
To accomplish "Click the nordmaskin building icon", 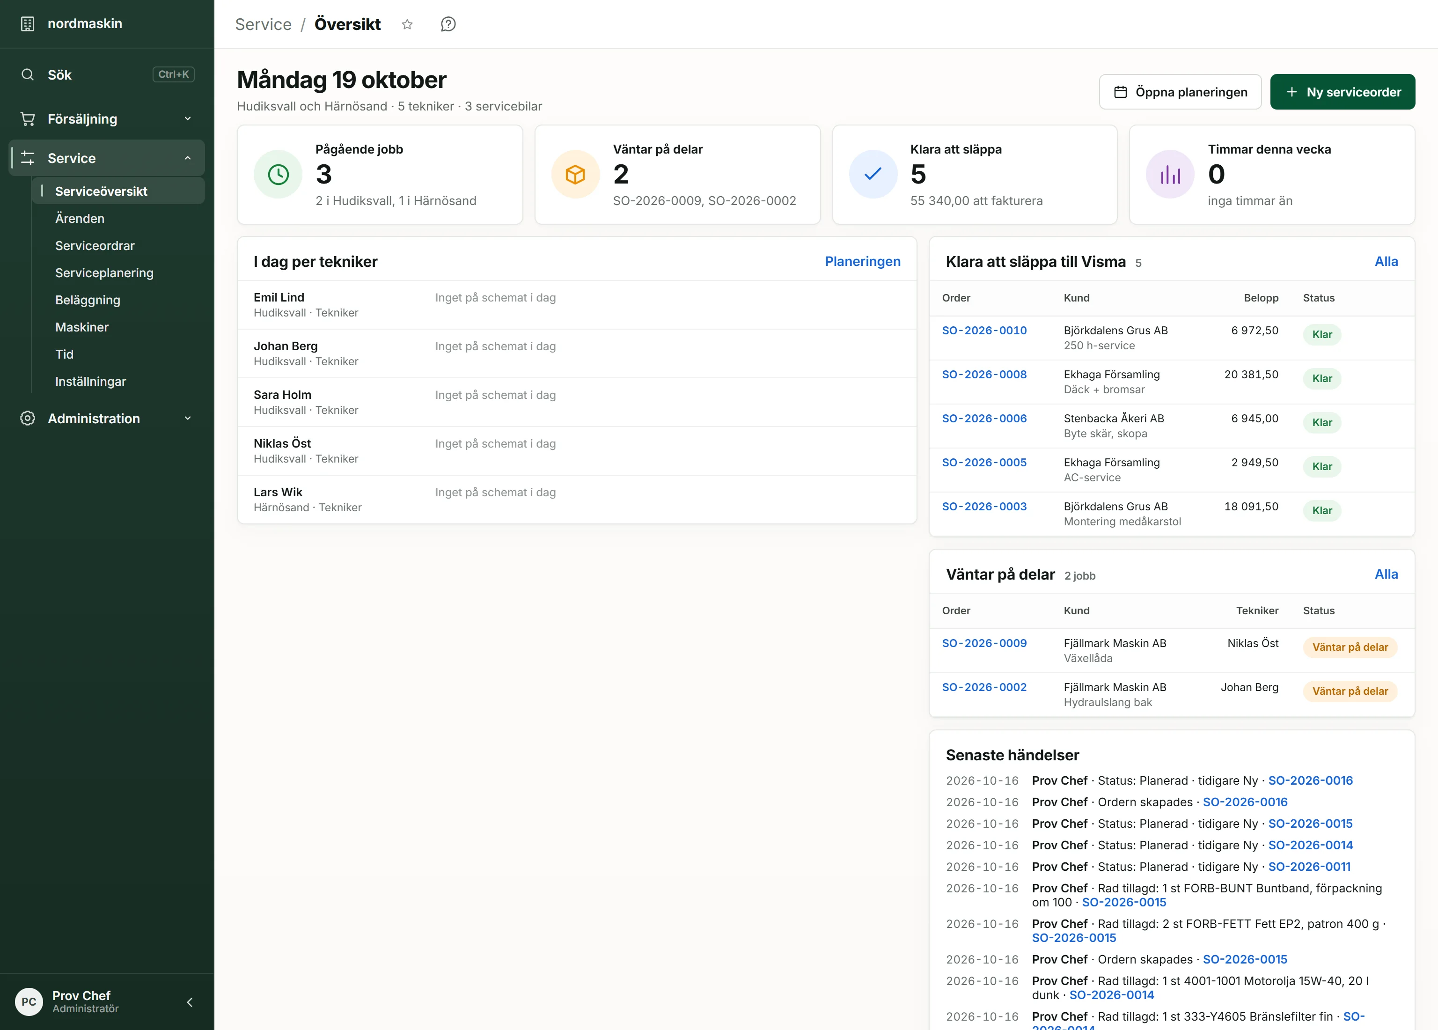I will [x=27, y=23].
